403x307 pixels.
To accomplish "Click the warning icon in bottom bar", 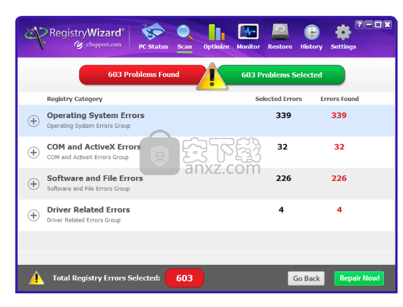I will tap(37, 278).
